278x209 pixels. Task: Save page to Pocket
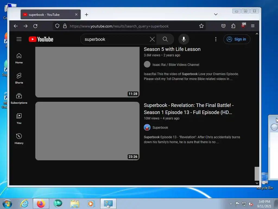(x=223, y=26)
